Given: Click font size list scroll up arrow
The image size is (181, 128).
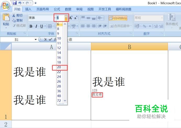Looking at the screenshot, I should point(65,24).
